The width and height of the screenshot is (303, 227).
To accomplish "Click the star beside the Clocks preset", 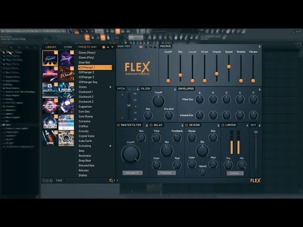I will click(110, 87).
